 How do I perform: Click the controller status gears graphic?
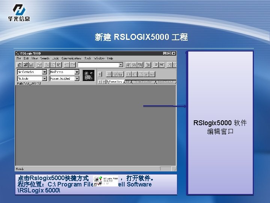coord(88,76)
